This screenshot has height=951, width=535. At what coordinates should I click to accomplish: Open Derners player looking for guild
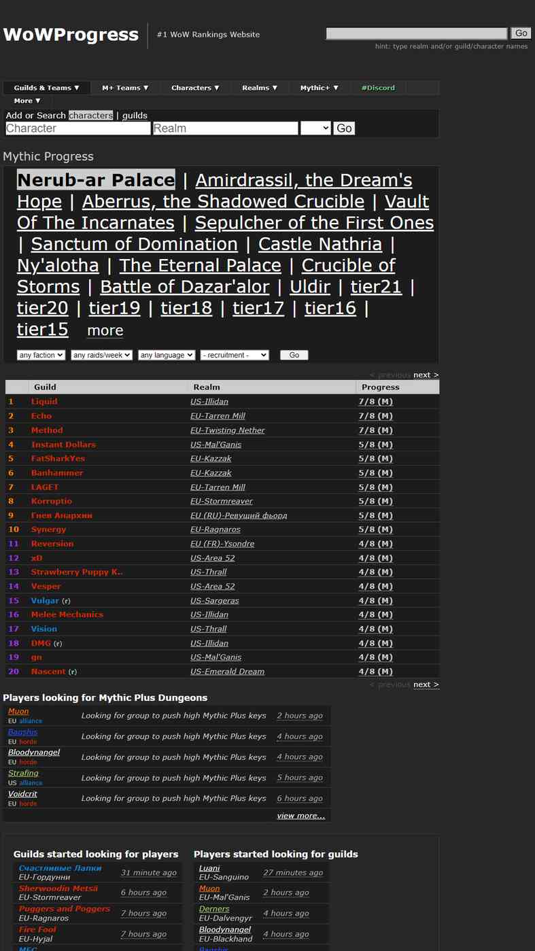coord(214,909)
